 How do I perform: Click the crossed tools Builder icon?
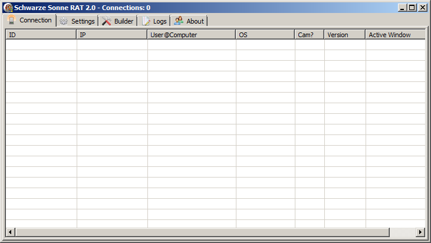[x=107, y=21]
